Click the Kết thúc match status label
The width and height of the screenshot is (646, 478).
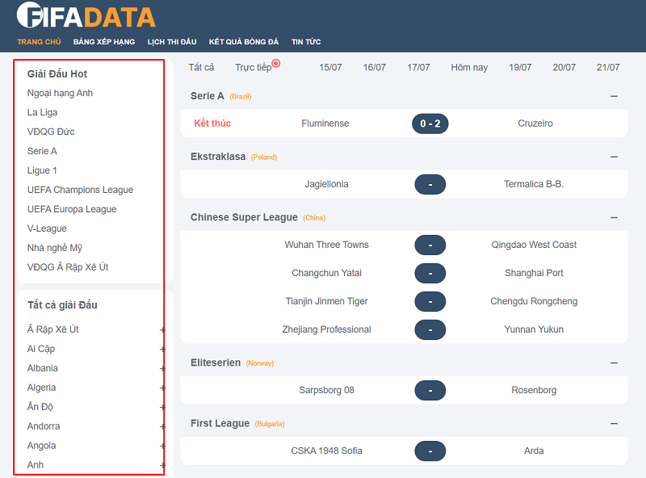click(x=212, y=124)
